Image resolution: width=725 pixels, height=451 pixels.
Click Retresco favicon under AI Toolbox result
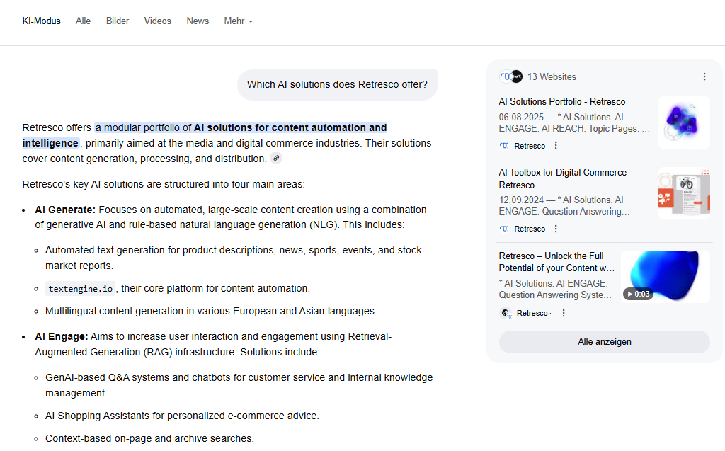coord(504,229)
